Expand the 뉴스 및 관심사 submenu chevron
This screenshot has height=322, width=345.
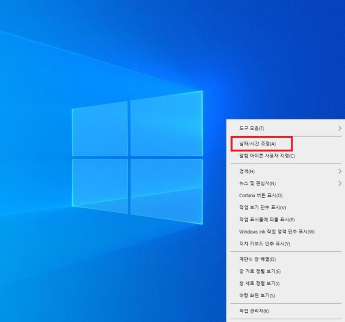coord(340,184)
